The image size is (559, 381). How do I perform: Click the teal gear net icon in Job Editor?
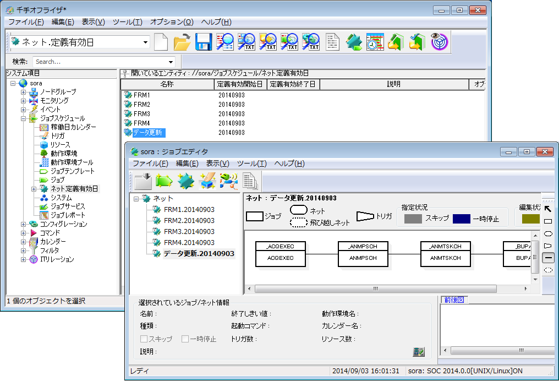coord(186,181)
